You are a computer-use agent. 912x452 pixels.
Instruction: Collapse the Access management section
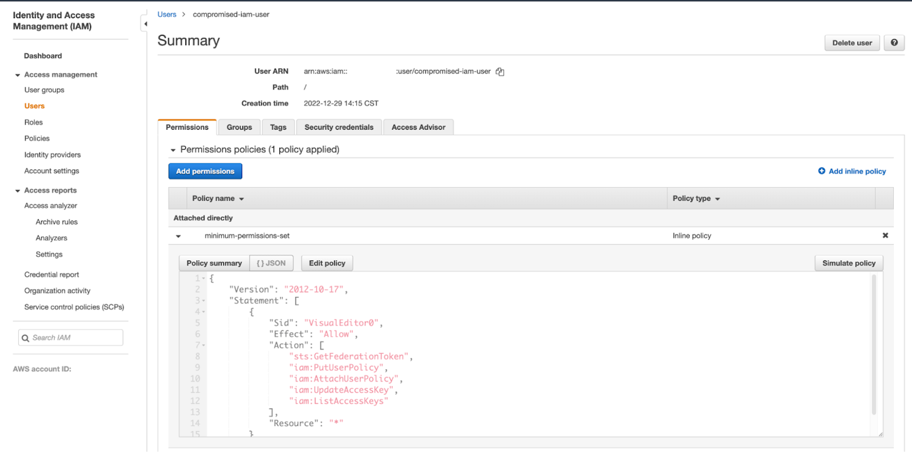pos(17,75)
